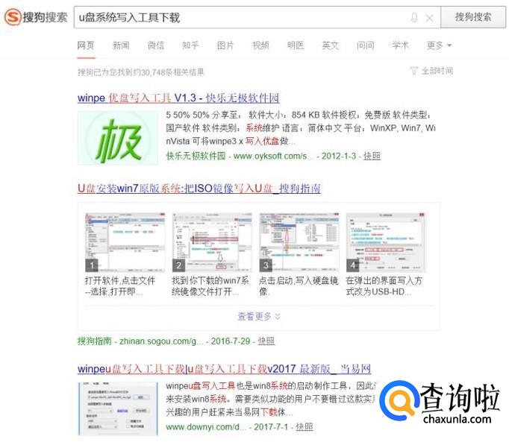Image resolution: width=509 pixels, height=442 pixels.
Task: Open the 全部时间 time filter
Action: (431, 71)
